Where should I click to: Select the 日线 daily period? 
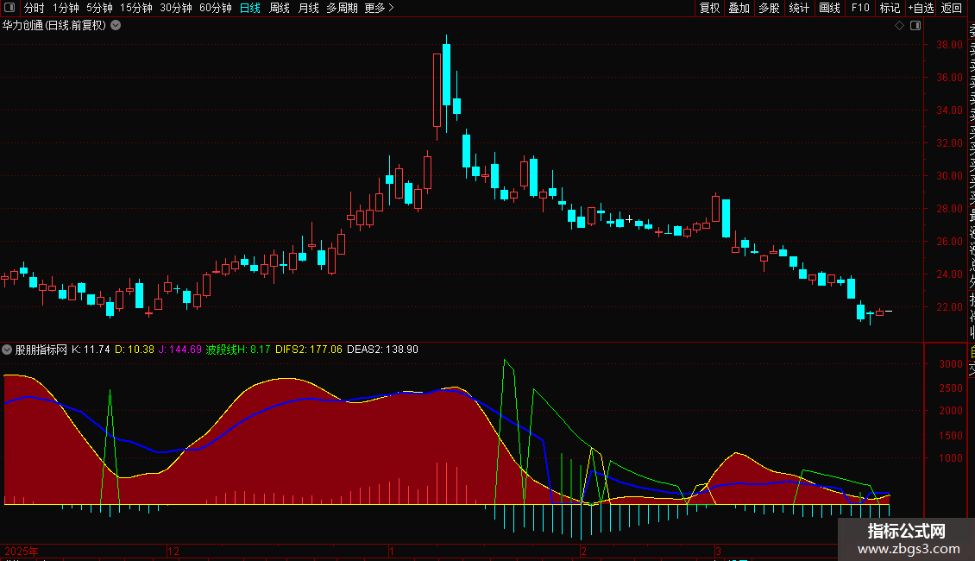pyautogui.click(x=250, y=8)
